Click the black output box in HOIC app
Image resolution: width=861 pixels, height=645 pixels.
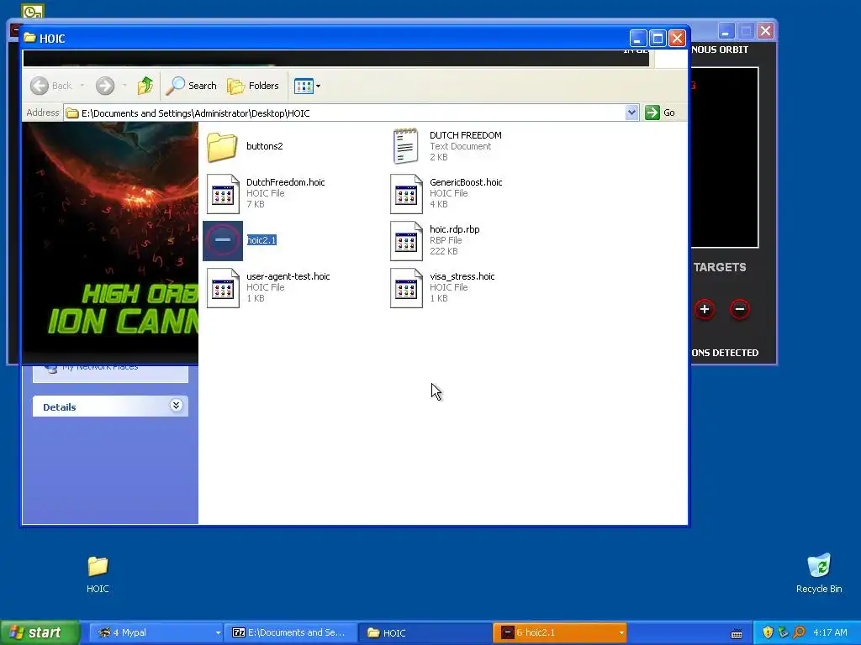click(x=724, y=158)
